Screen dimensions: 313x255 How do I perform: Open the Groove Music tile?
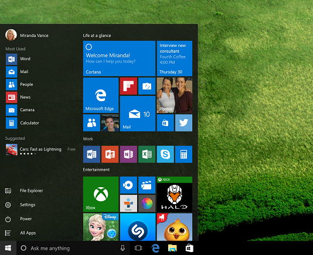pos(128,185)
